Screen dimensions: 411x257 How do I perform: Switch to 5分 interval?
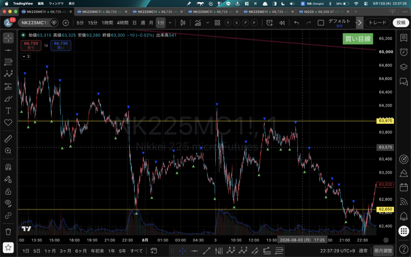pos(80,23)
